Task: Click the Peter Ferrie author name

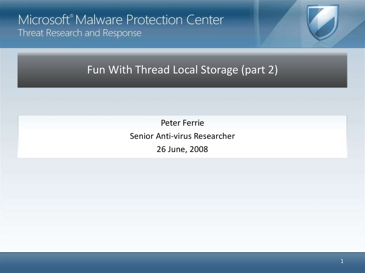Action: click(x=182, y=123)
